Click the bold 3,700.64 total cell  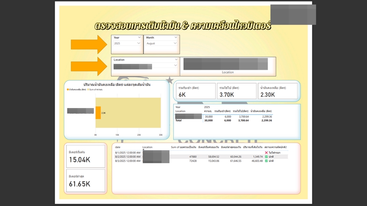point(244,121)
